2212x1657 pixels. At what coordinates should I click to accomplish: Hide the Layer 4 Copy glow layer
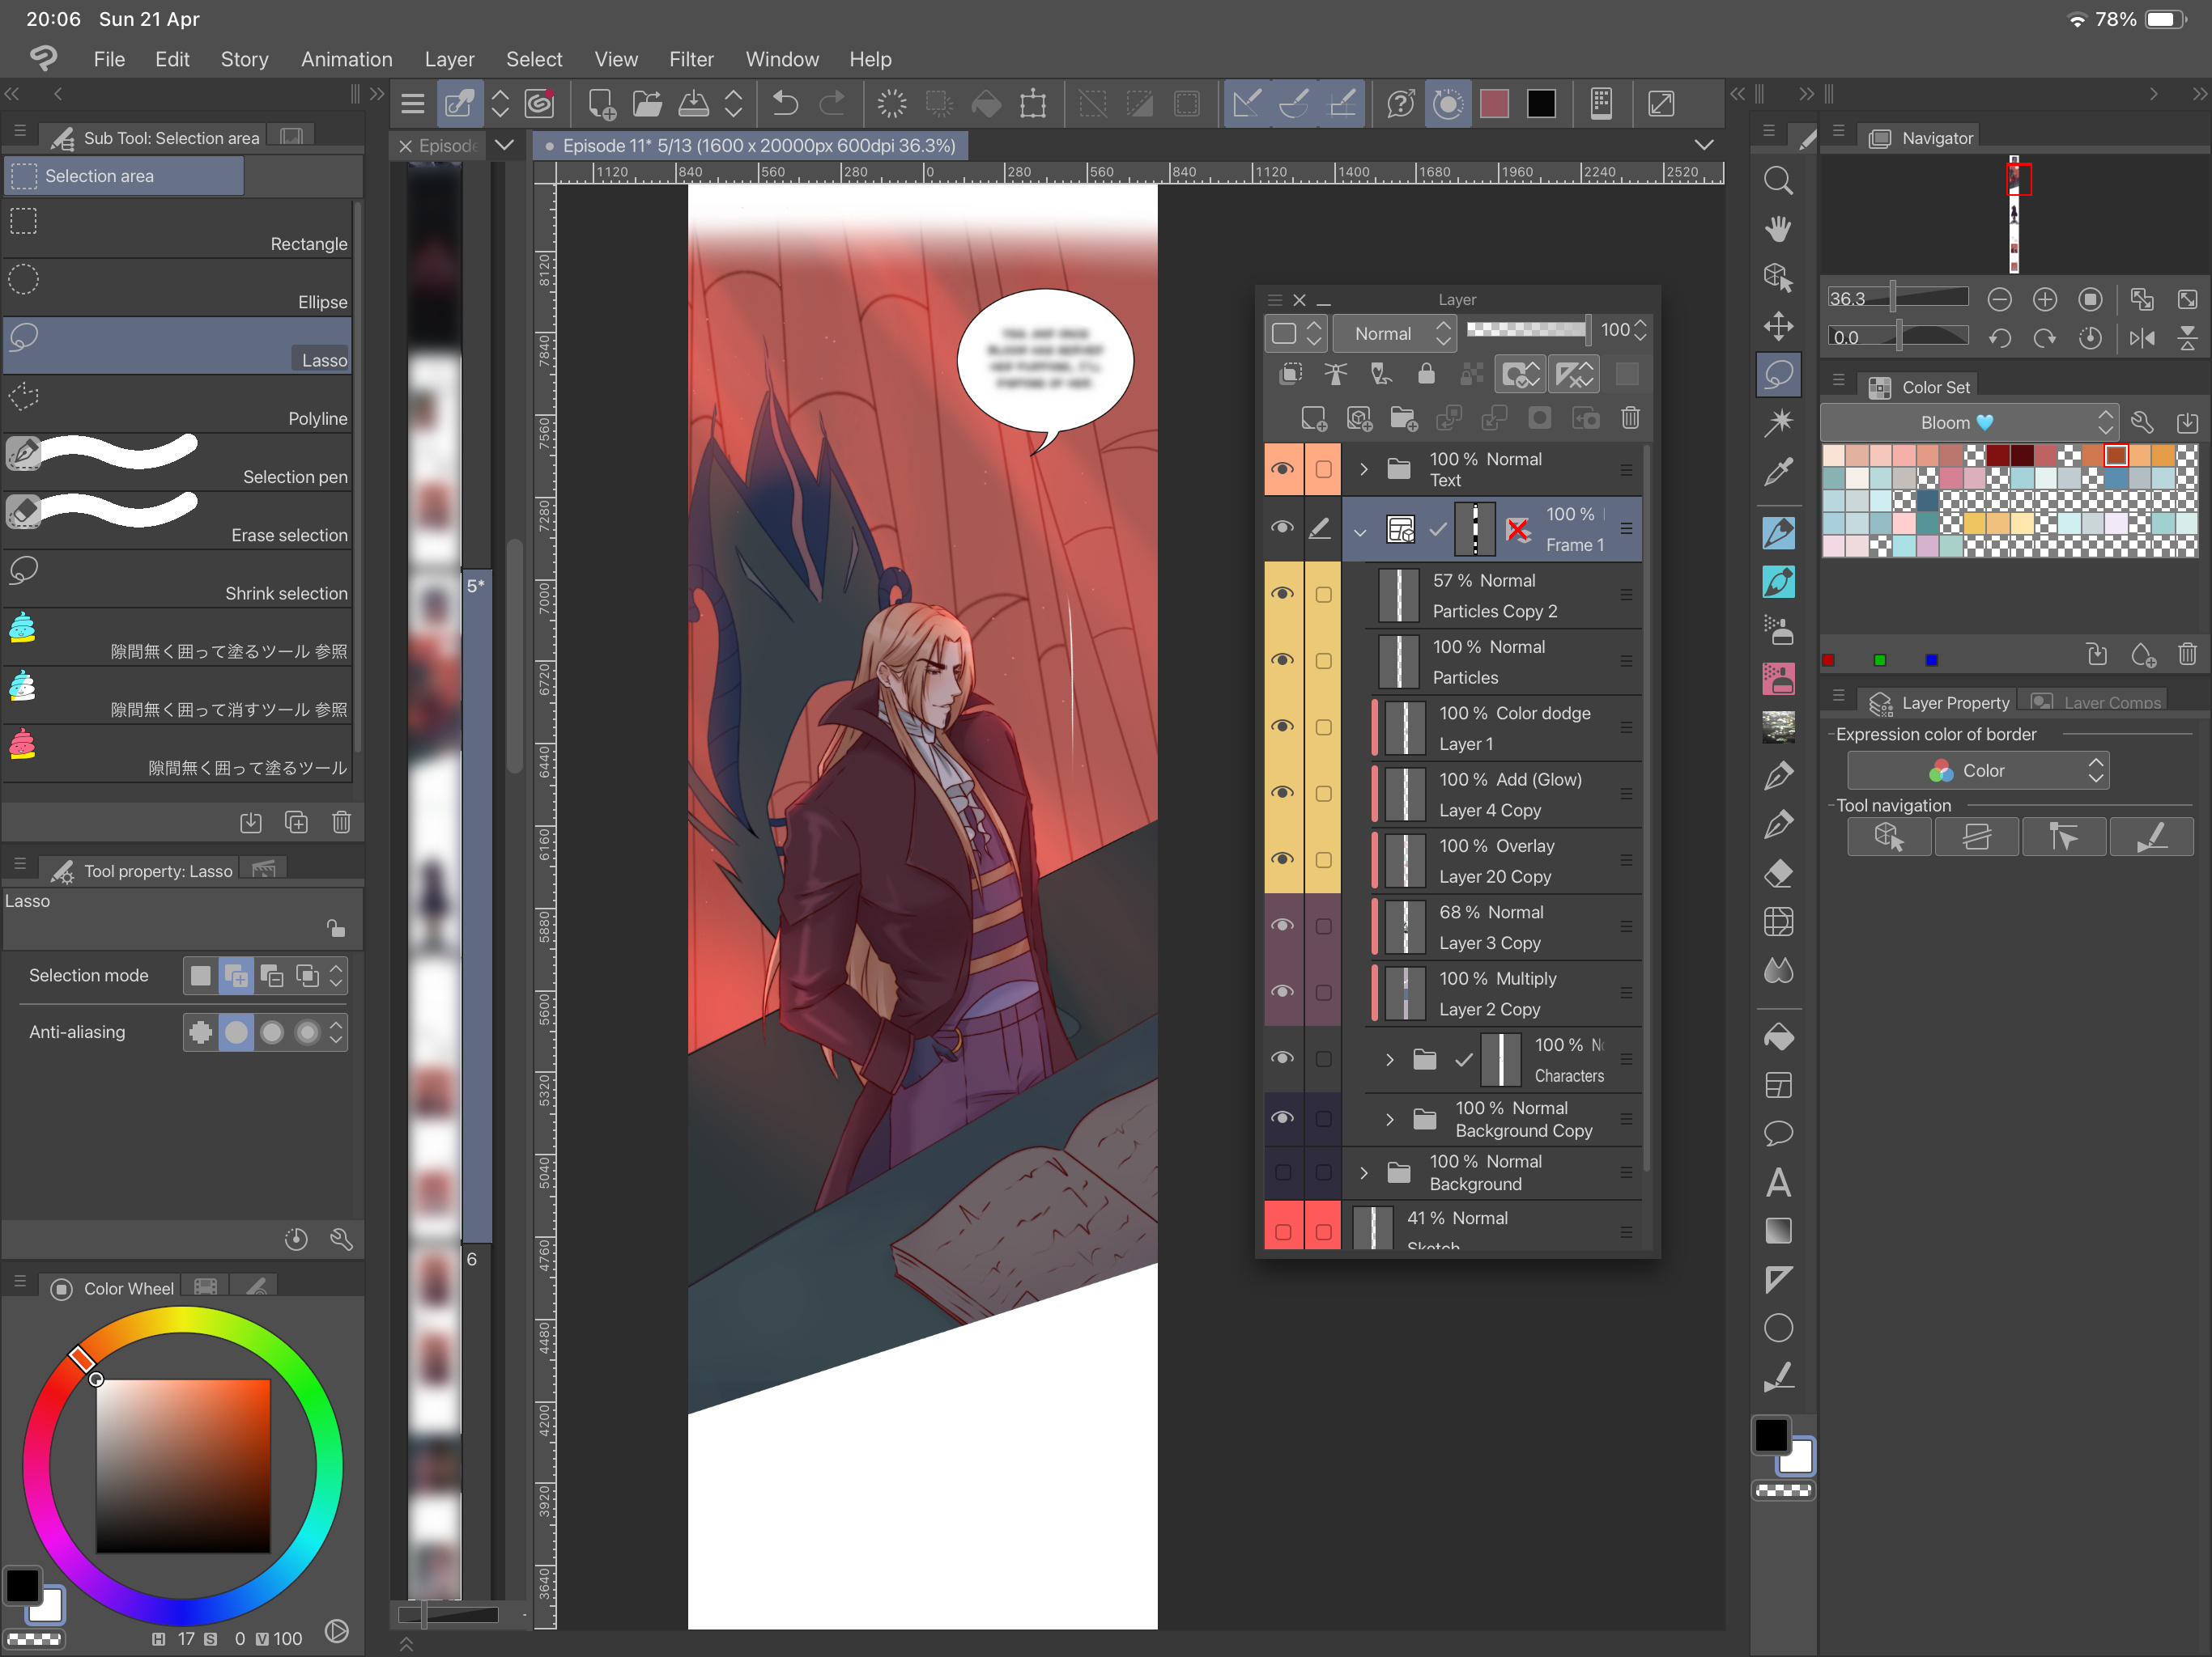[1282, 793]
